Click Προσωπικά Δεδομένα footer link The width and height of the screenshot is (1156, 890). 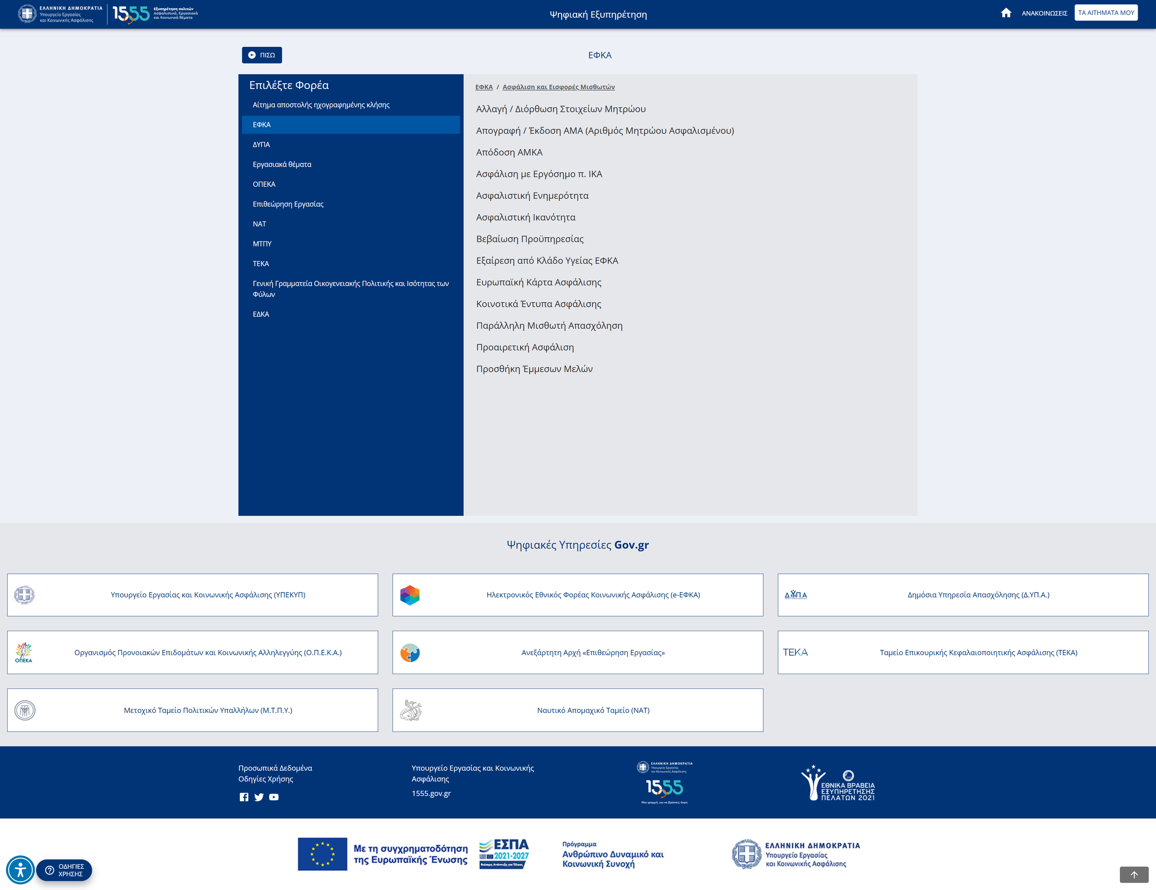275,768
